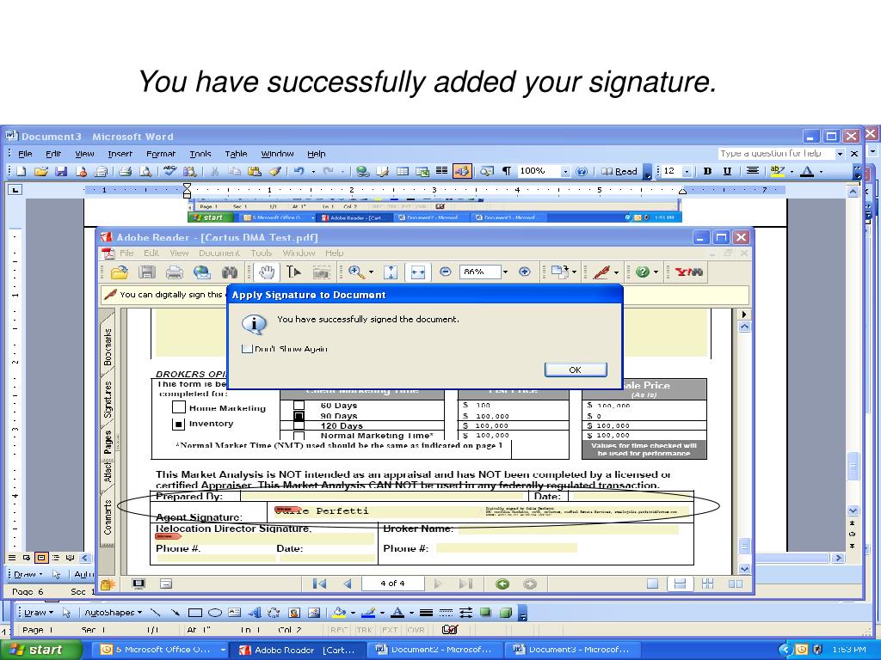Open the Signatures side tab in Reader
This screenshot has height=660, width=881.
[108, 399]
